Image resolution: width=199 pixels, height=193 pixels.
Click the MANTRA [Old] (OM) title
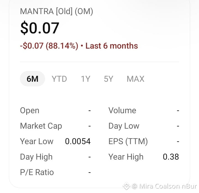click(57, 11)
